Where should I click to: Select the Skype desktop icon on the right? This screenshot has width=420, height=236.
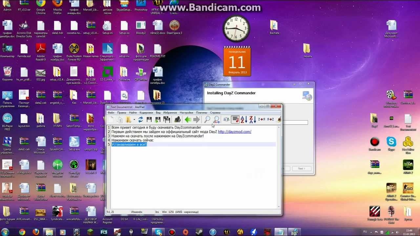391,144
